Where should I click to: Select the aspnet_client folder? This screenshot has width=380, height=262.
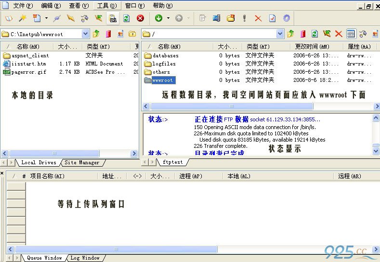tap(26, 55)
